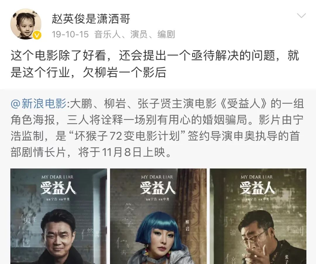Tap the 受益人 logo on the third poster

pyautogui.click(x=257, y=188)
